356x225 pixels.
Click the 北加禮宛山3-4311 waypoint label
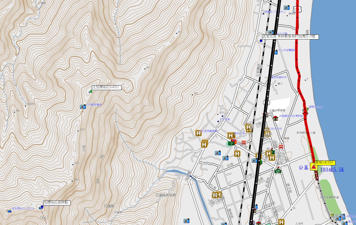click(107, 87)
